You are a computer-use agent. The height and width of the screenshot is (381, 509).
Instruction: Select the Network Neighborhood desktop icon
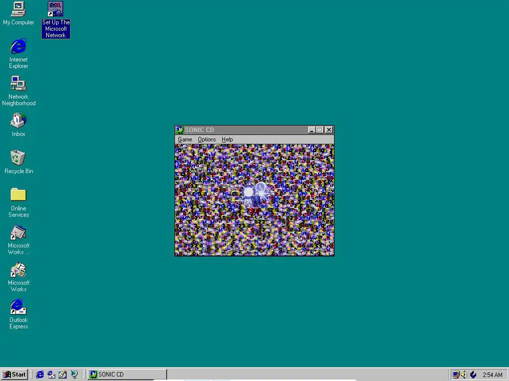18,91
